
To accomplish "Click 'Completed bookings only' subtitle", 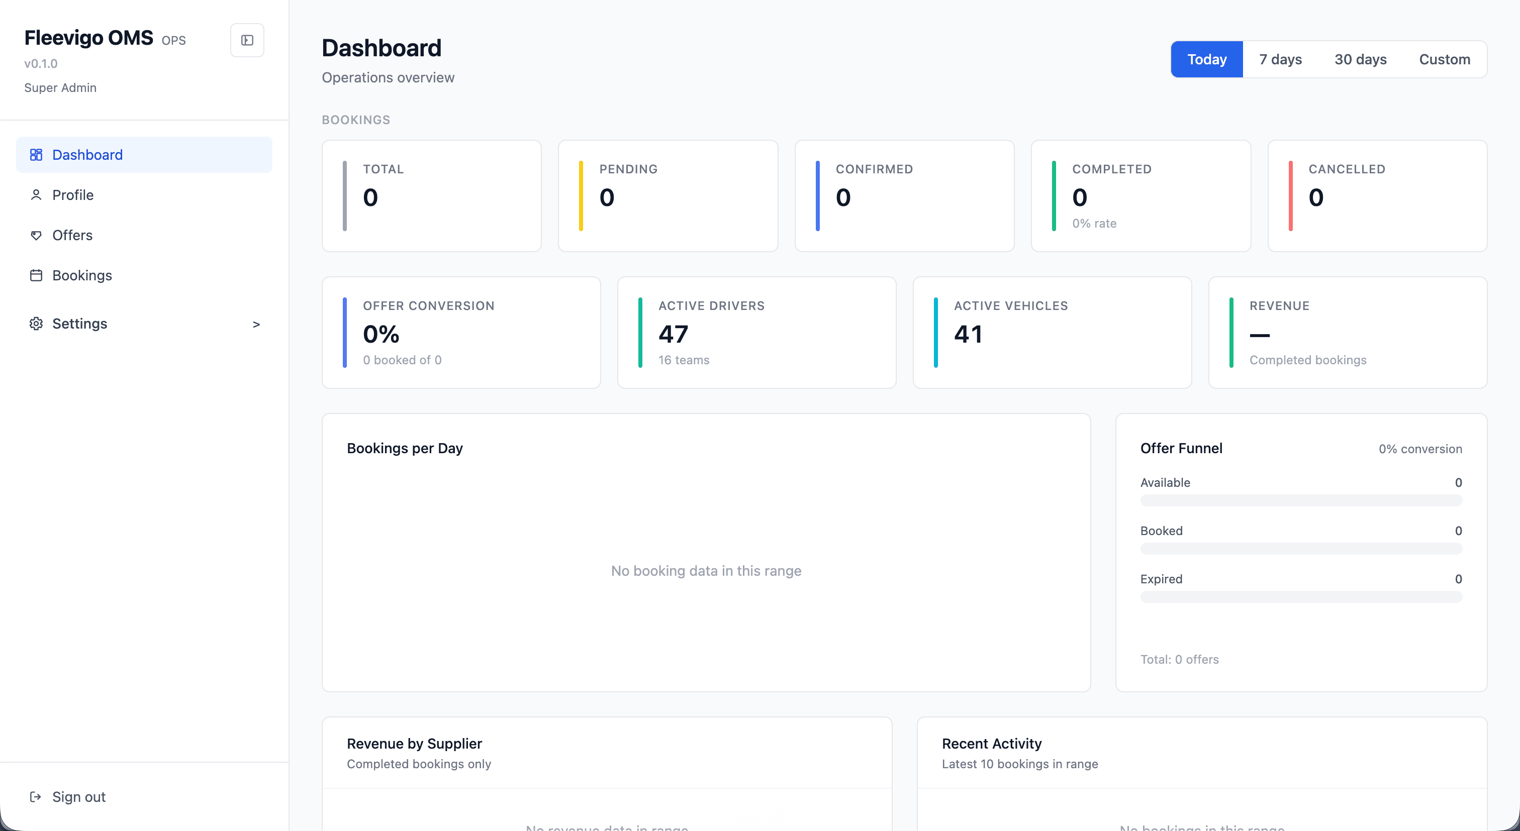I will click(418, 764).
